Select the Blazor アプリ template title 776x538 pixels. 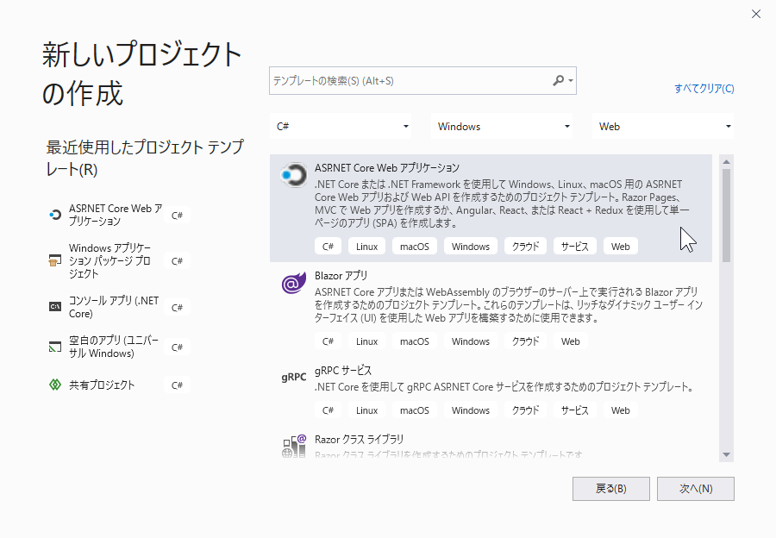click(x=341, y=276)
